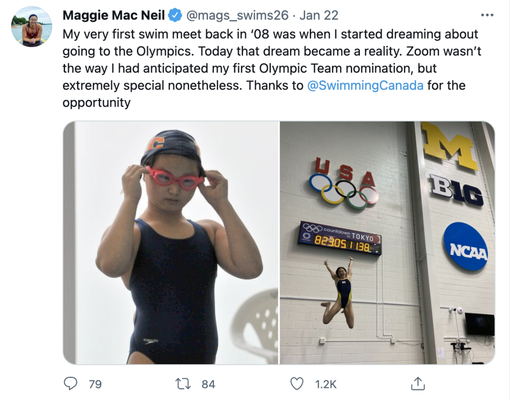Click the blue NCAA logo in the photo

[465, 247]
